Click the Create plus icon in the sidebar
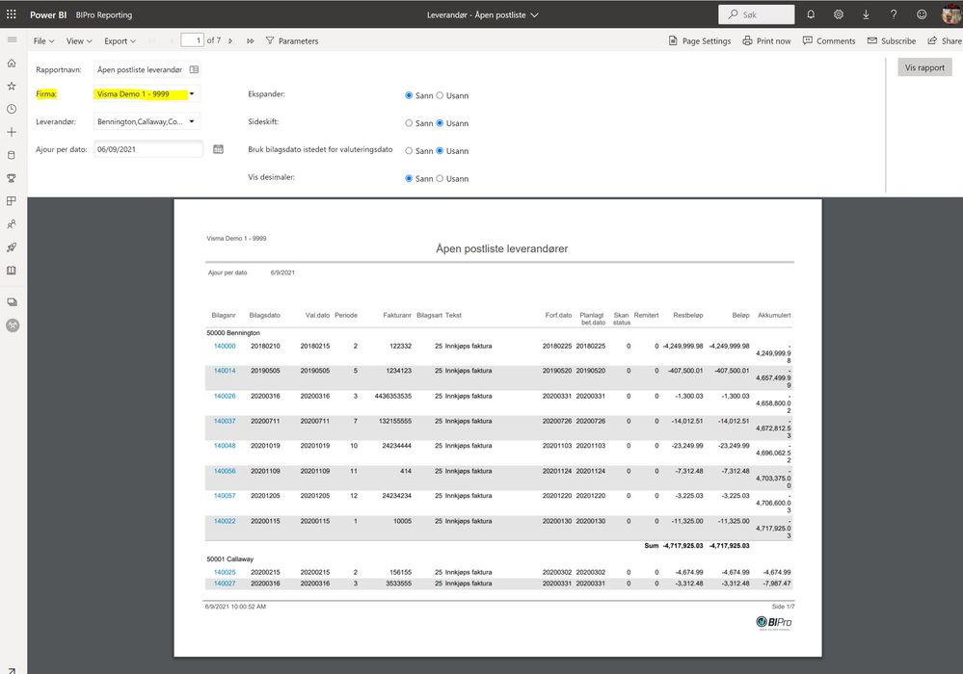The height and width of the screenshot is (674, 963). click(x=12, y=132)
